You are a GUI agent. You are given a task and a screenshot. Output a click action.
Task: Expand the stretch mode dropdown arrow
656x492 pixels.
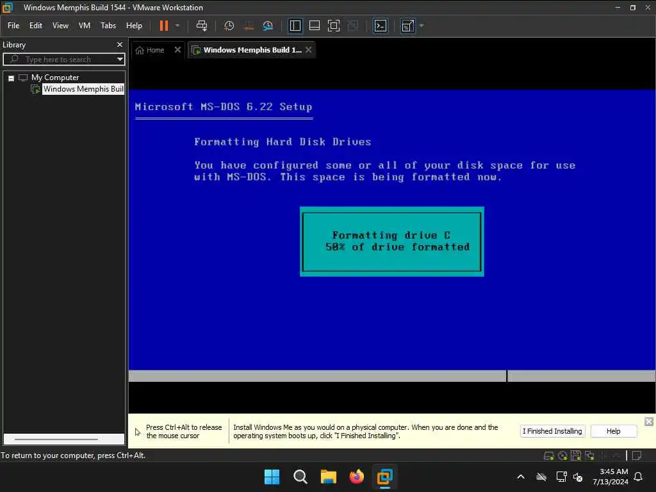click(x=422, y=26)
